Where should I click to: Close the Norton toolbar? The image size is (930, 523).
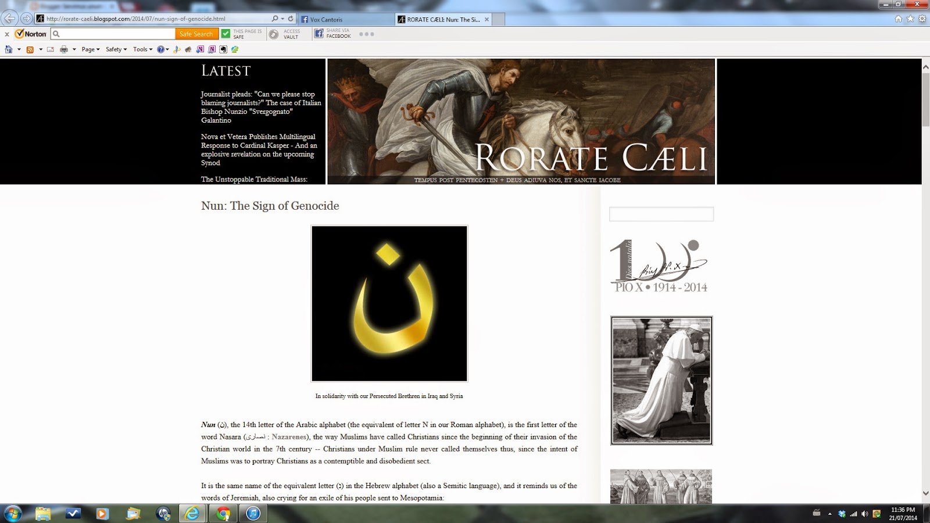pos(7,34)
